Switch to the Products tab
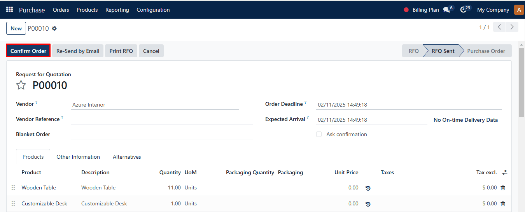The image size is (525, 212). [x=33, y=157]
